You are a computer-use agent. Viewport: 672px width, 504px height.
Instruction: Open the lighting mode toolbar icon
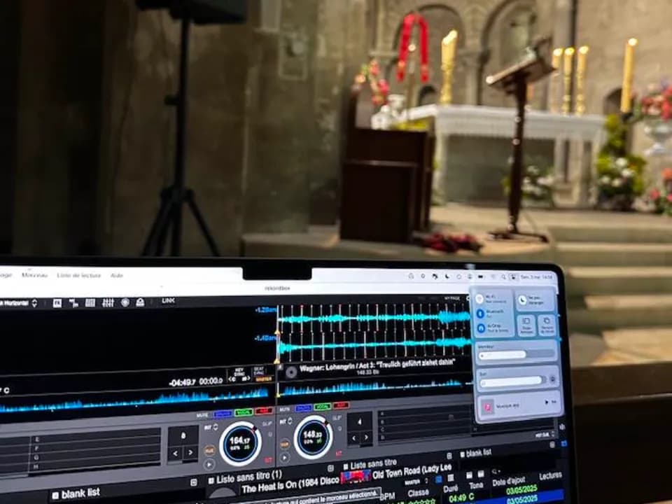point(140,302)
